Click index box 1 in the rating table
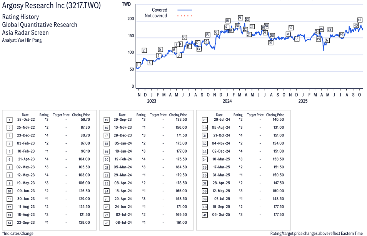367x236 pixels. pyautogui.click(x=9, y=120)
